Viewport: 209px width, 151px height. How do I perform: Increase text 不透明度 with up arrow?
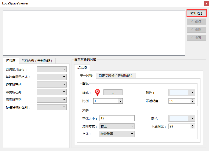click(193, 125)
